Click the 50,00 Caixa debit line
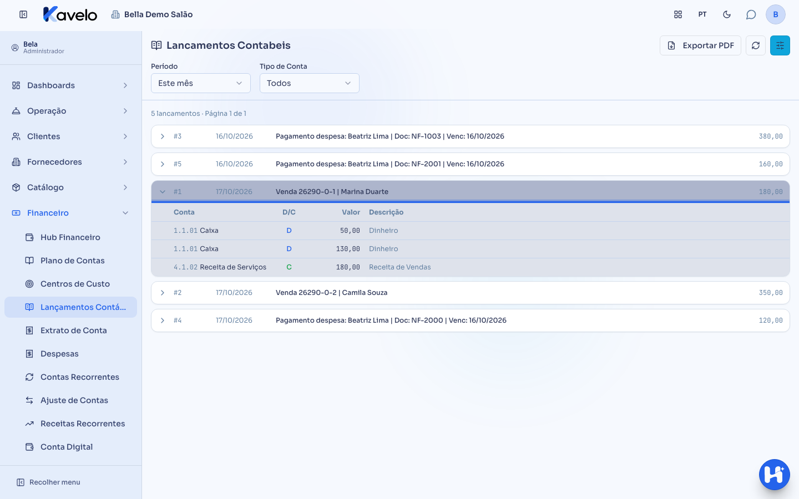 point(471,231)
